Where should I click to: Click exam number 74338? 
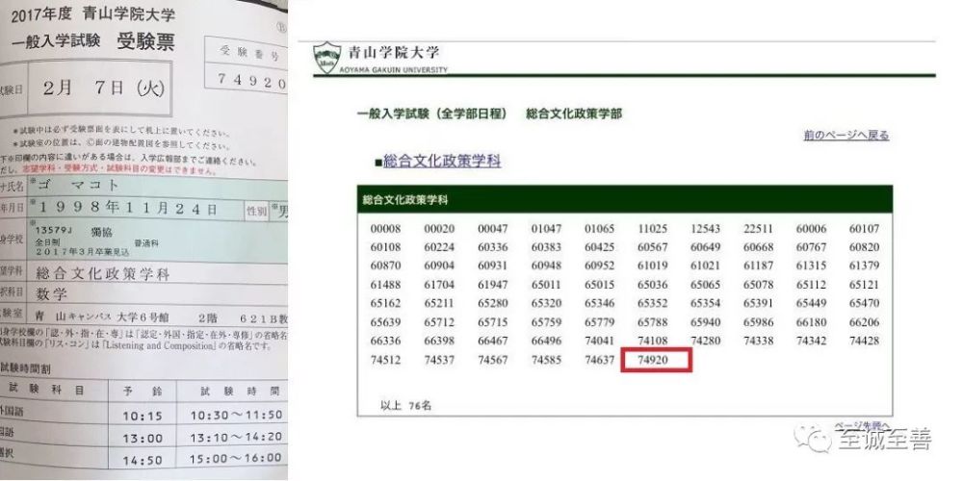tap(758, 341)
